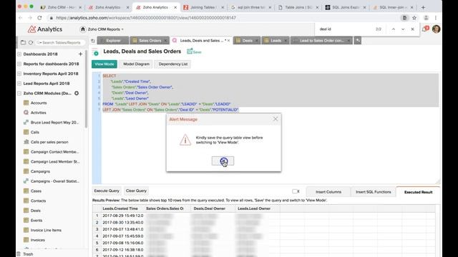This screenshot has width=458, height=257.
Task: Switch to View Mode
Action: coord(104,64)
